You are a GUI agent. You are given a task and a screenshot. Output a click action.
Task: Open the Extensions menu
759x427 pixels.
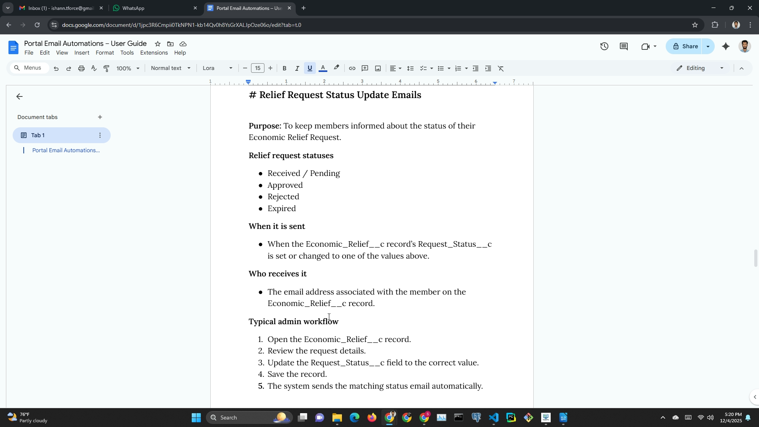point(154,53)
